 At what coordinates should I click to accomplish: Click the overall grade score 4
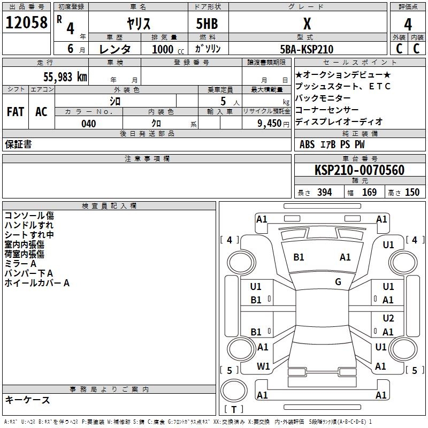tap(408, 25)
